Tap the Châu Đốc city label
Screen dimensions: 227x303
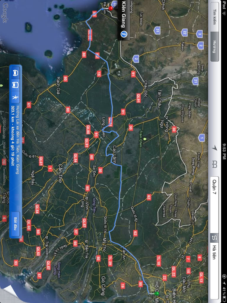(146, 89)
